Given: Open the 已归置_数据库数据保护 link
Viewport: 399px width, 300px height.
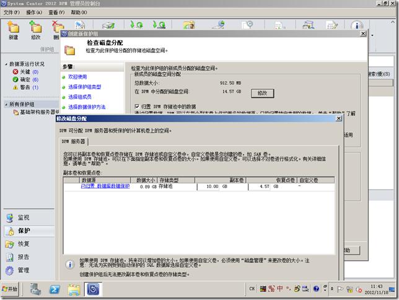Looking at the screenshot, I should [105, 186].
